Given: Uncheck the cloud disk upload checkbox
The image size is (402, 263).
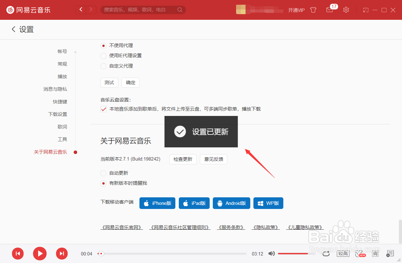Looking at the screenshot, I should [x=104, y=109].
